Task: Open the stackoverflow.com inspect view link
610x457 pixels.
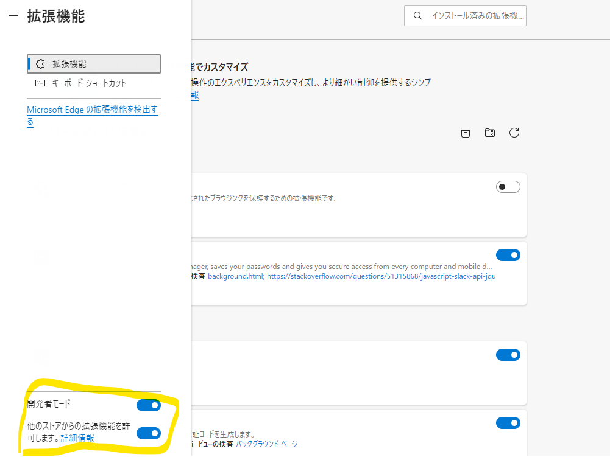Action: click(x=381, y=276)
